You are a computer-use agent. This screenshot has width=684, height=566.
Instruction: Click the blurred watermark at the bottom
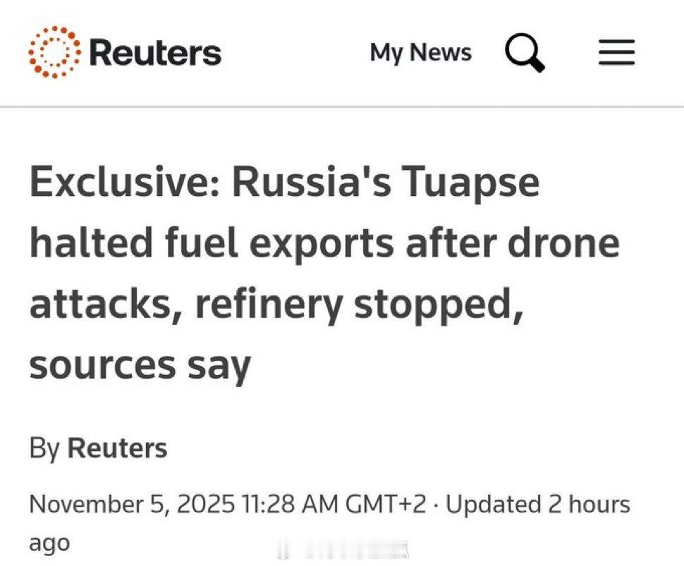pyautogui.click(x=345, y=550)
